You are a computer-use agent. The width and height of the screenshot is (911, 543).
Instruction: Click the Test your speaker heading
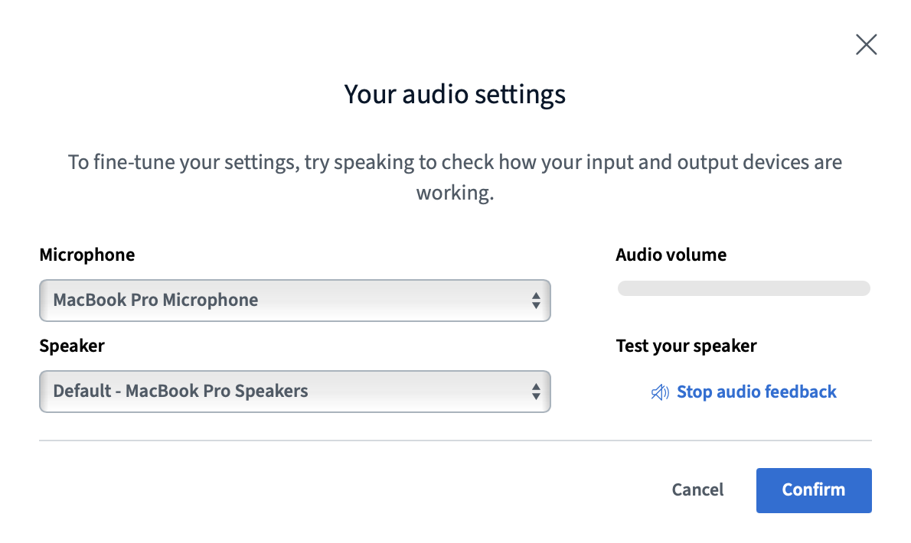pos(686,346)
